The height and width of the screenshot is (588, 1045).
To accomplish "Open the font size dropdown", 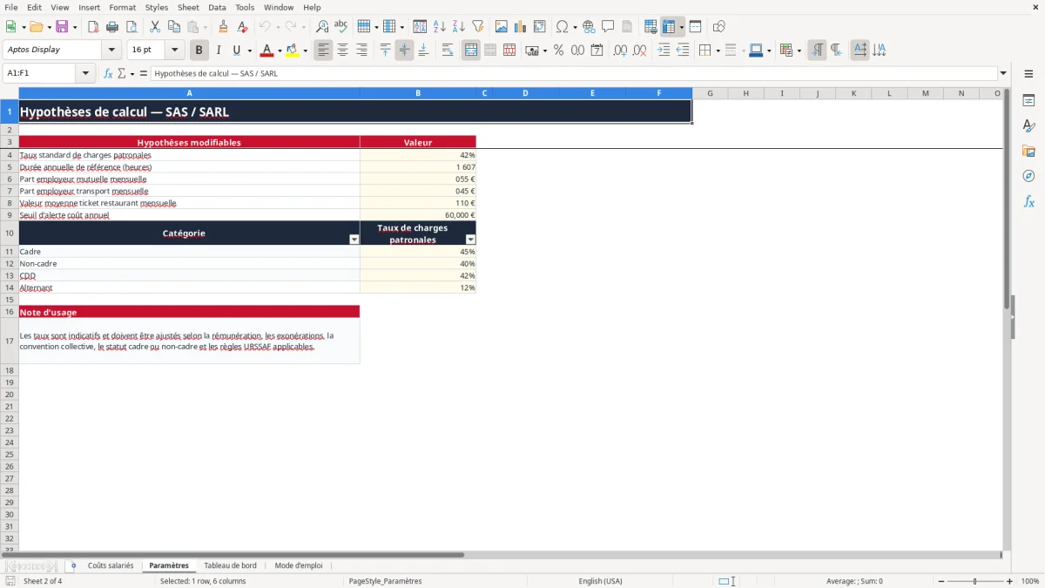I will pos(174,50).
